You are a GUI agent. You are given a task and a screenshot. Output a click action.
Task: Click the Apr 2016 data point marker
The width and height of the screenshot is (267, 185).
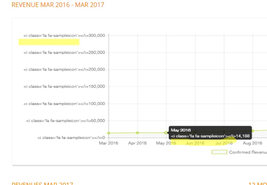[138, 133]
